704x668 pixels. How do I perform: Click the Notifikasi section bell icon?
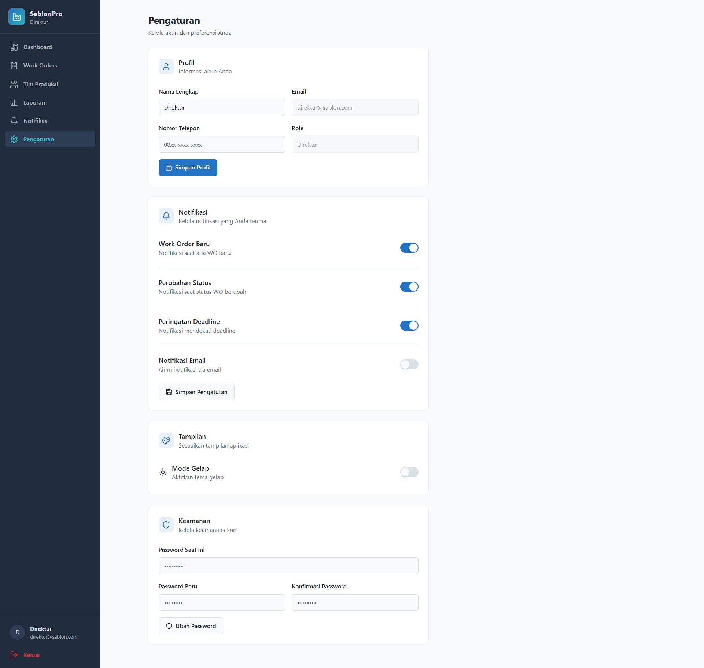[166, 216]
